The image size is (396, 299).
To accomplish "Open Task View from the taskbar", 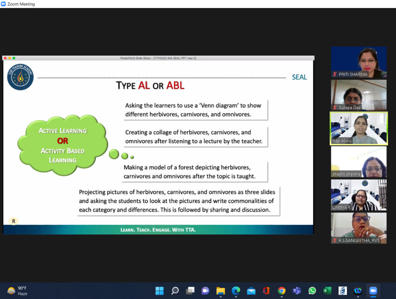I will (x=190, y=291).
